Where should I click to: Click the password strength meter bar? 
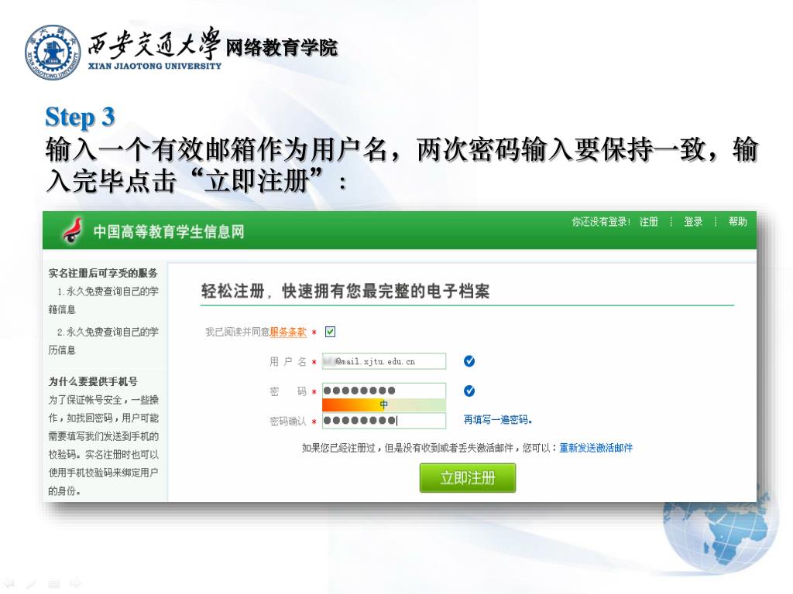click(x=384, y=405)
